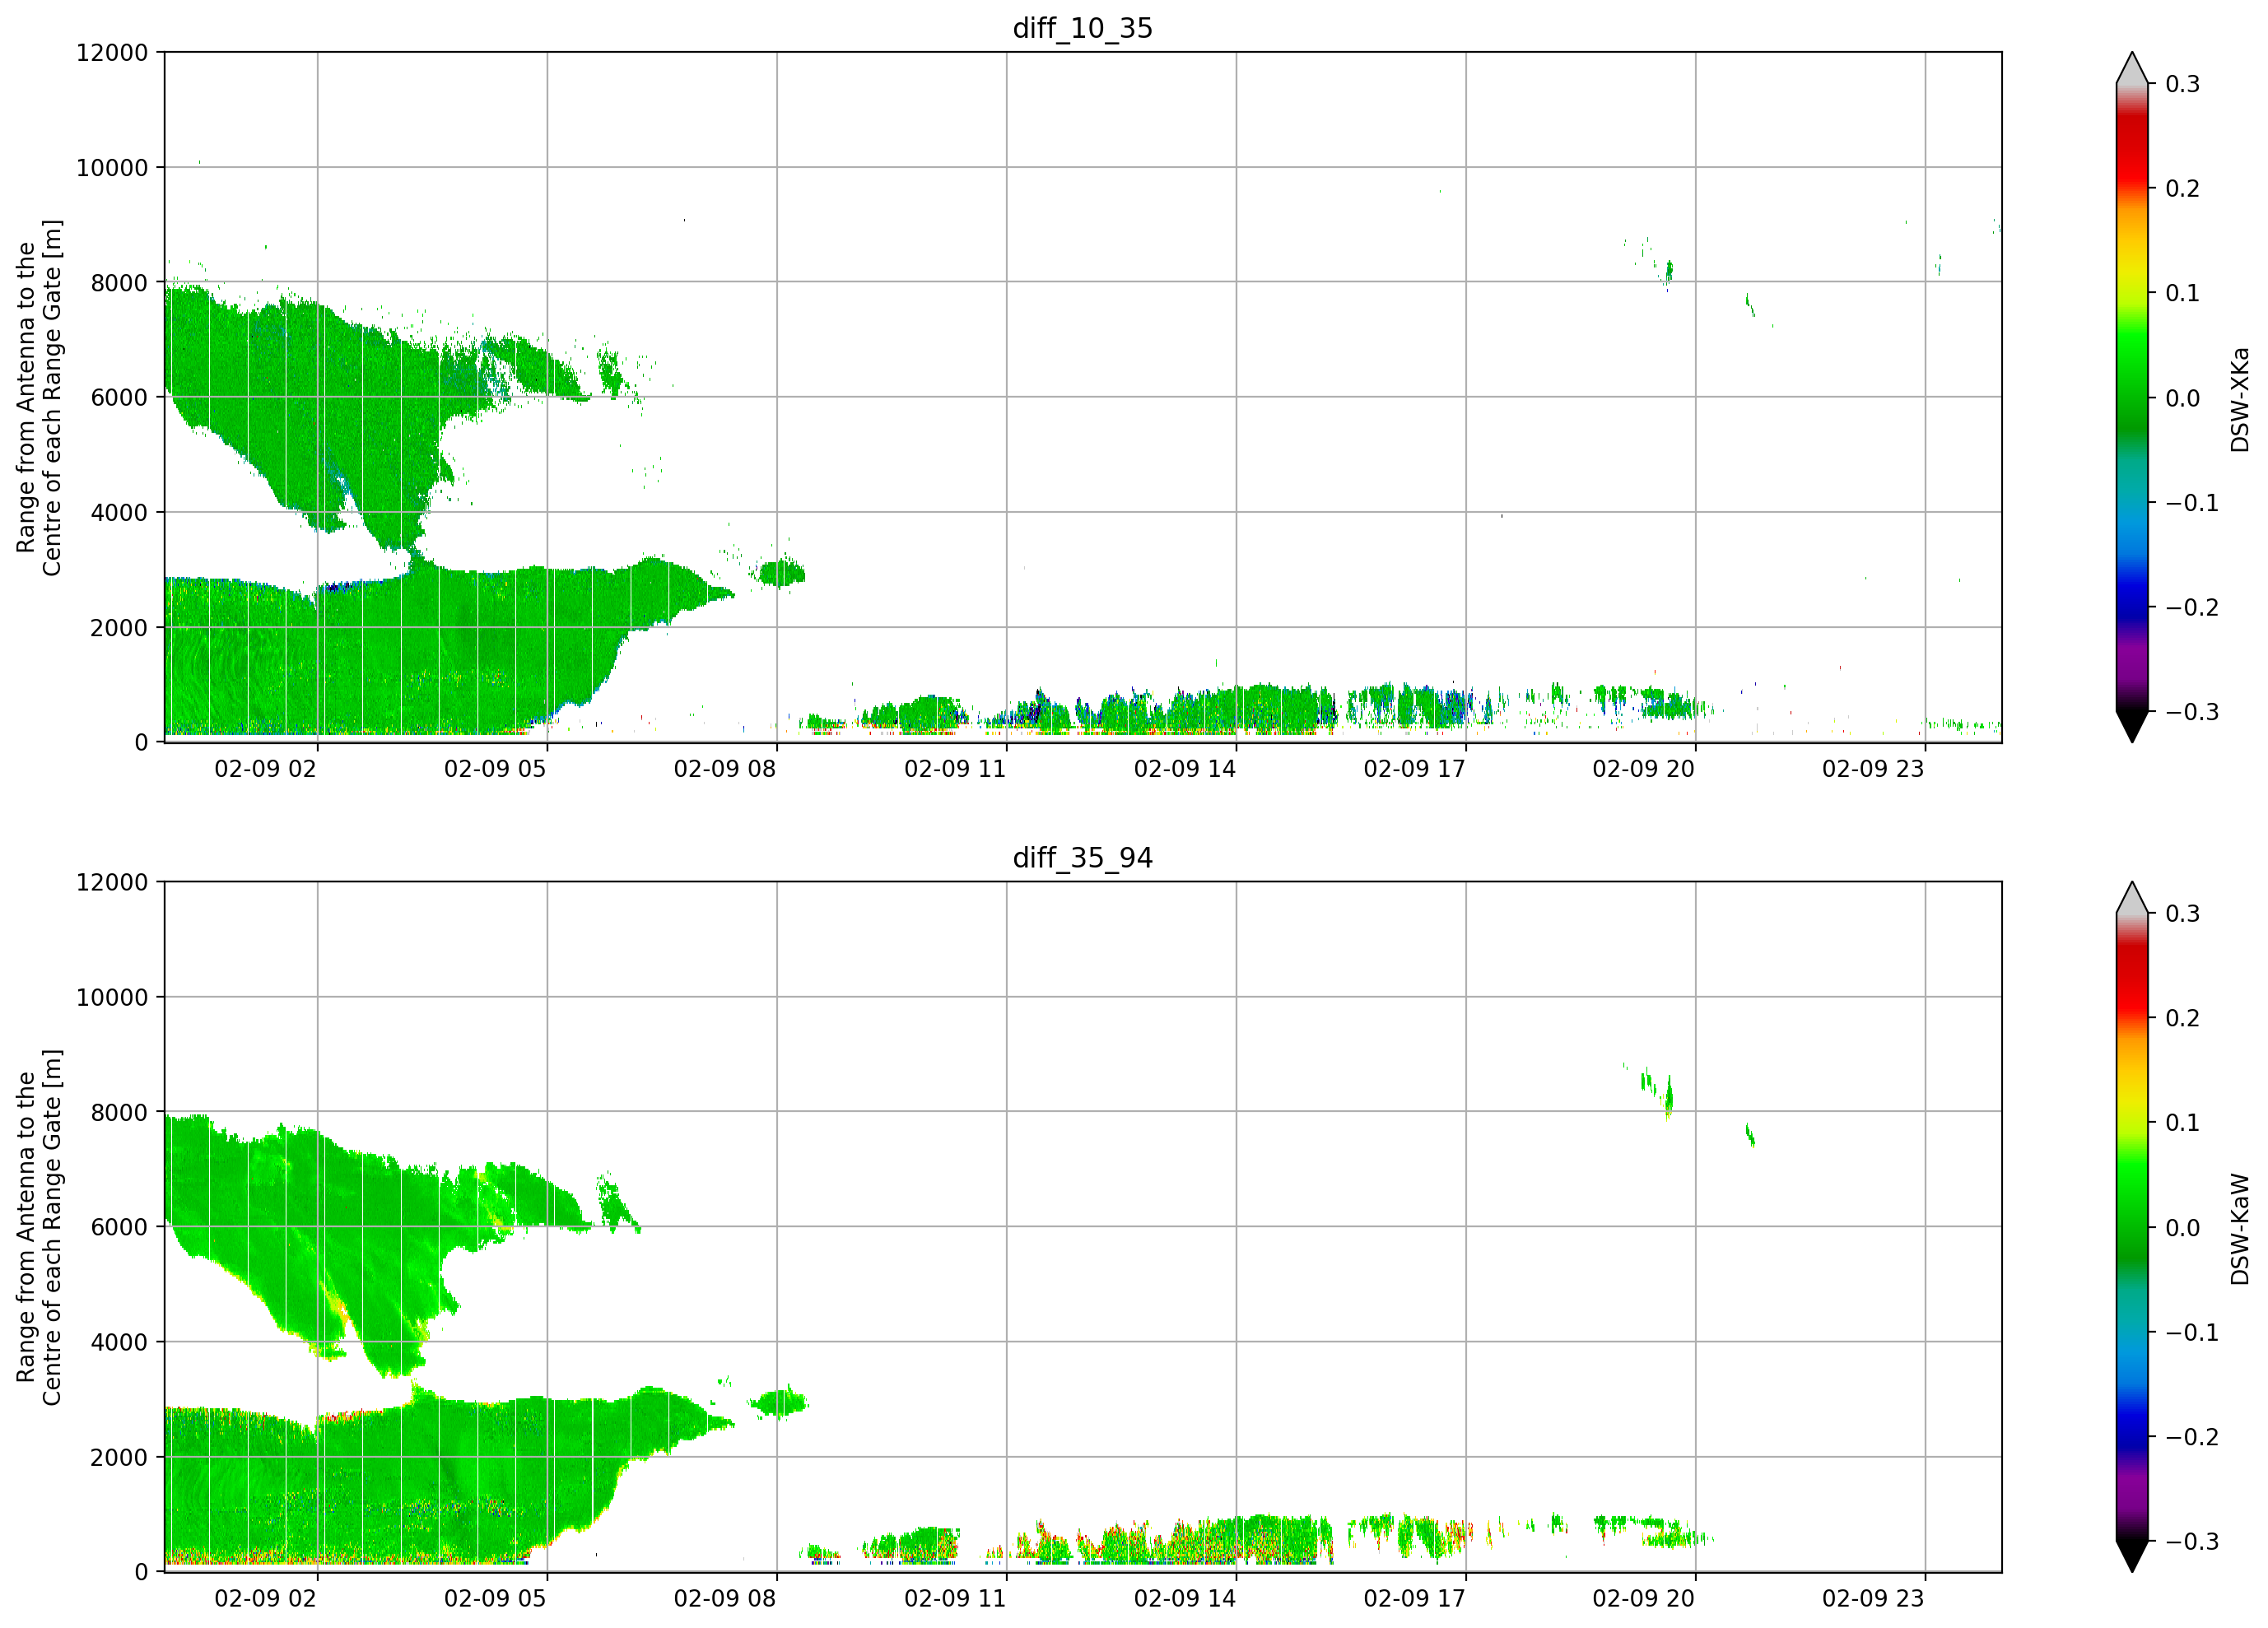Click the black lower extend arrow of DSW-XKa colorbar
Screen dimensions: 2268x1628
coord(2132,727)
